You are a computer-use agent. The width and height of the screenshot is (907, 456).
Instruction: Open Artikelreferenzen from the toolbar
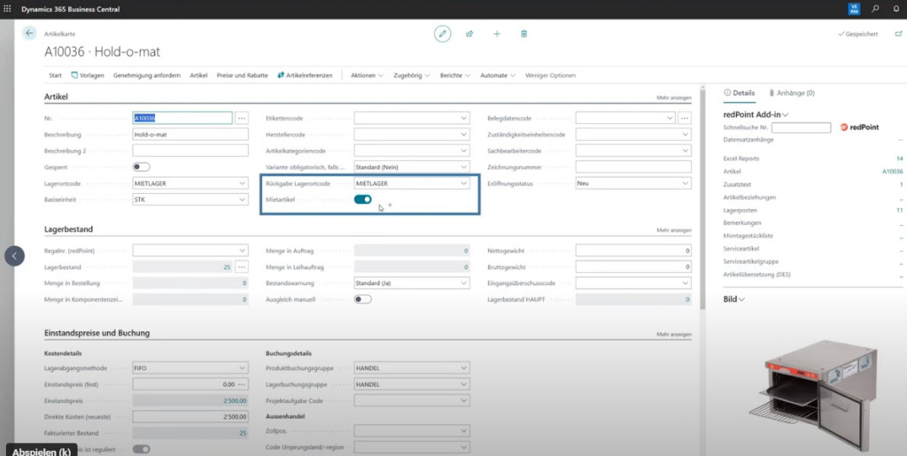pos(305,75)
